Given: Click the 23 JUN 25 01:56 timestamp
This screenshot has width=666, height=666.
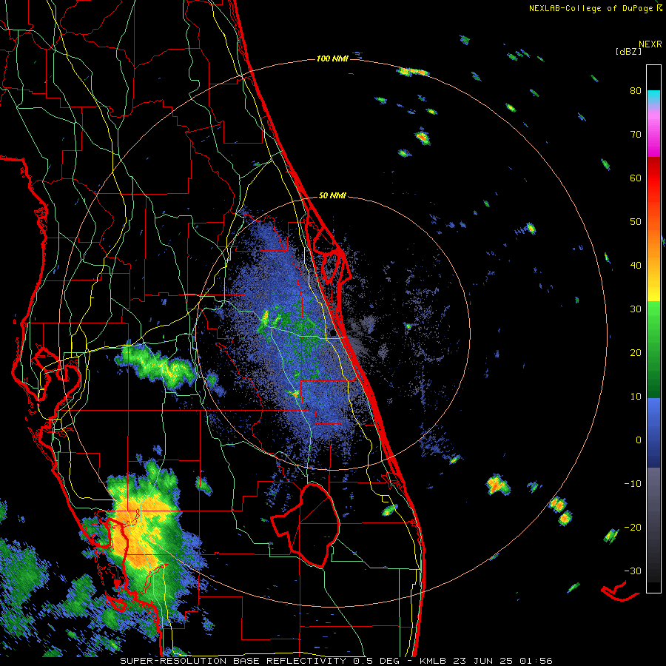Looking at the screenshot, I should (x=504, y=661).
